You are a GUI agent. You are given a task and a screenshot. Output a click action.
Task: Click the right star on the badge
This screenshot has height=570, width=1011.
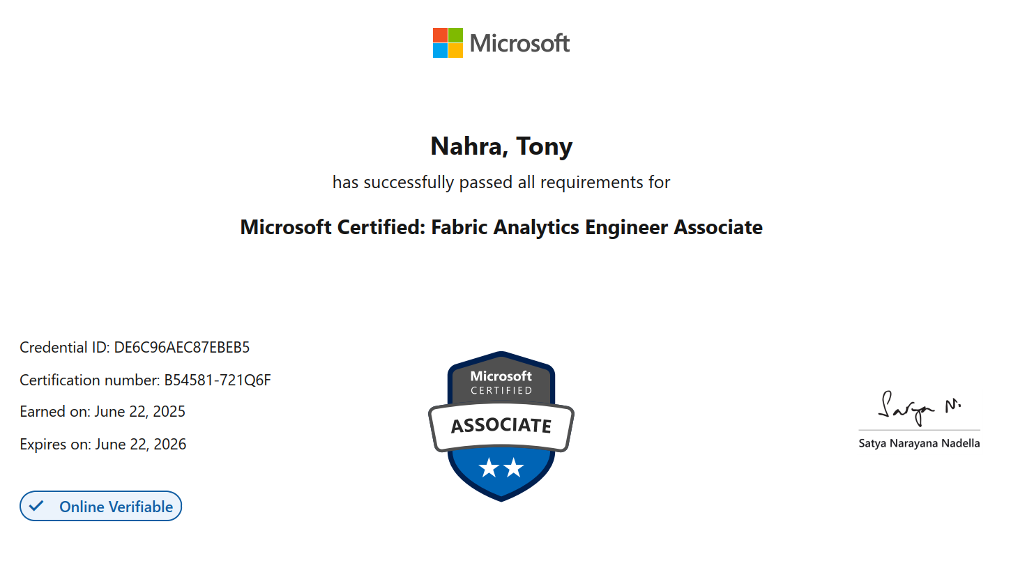[514, 468]
